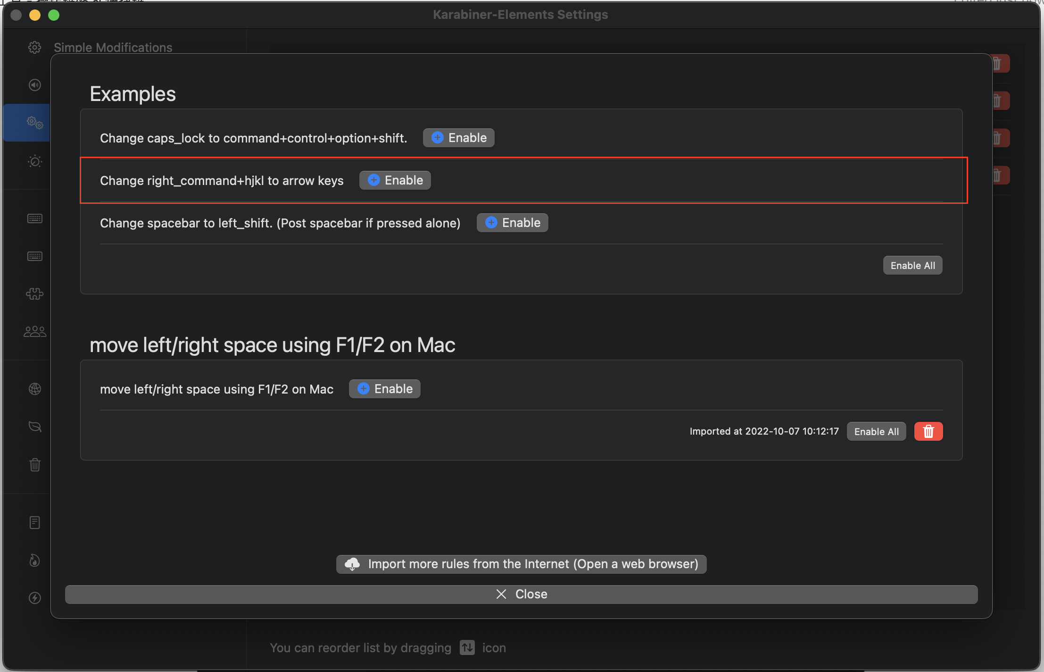The height and width of the screenshot is (672, 1044).
Task: Enable the right_command+hjkl arrow keys rule
Action: [394, 180]
